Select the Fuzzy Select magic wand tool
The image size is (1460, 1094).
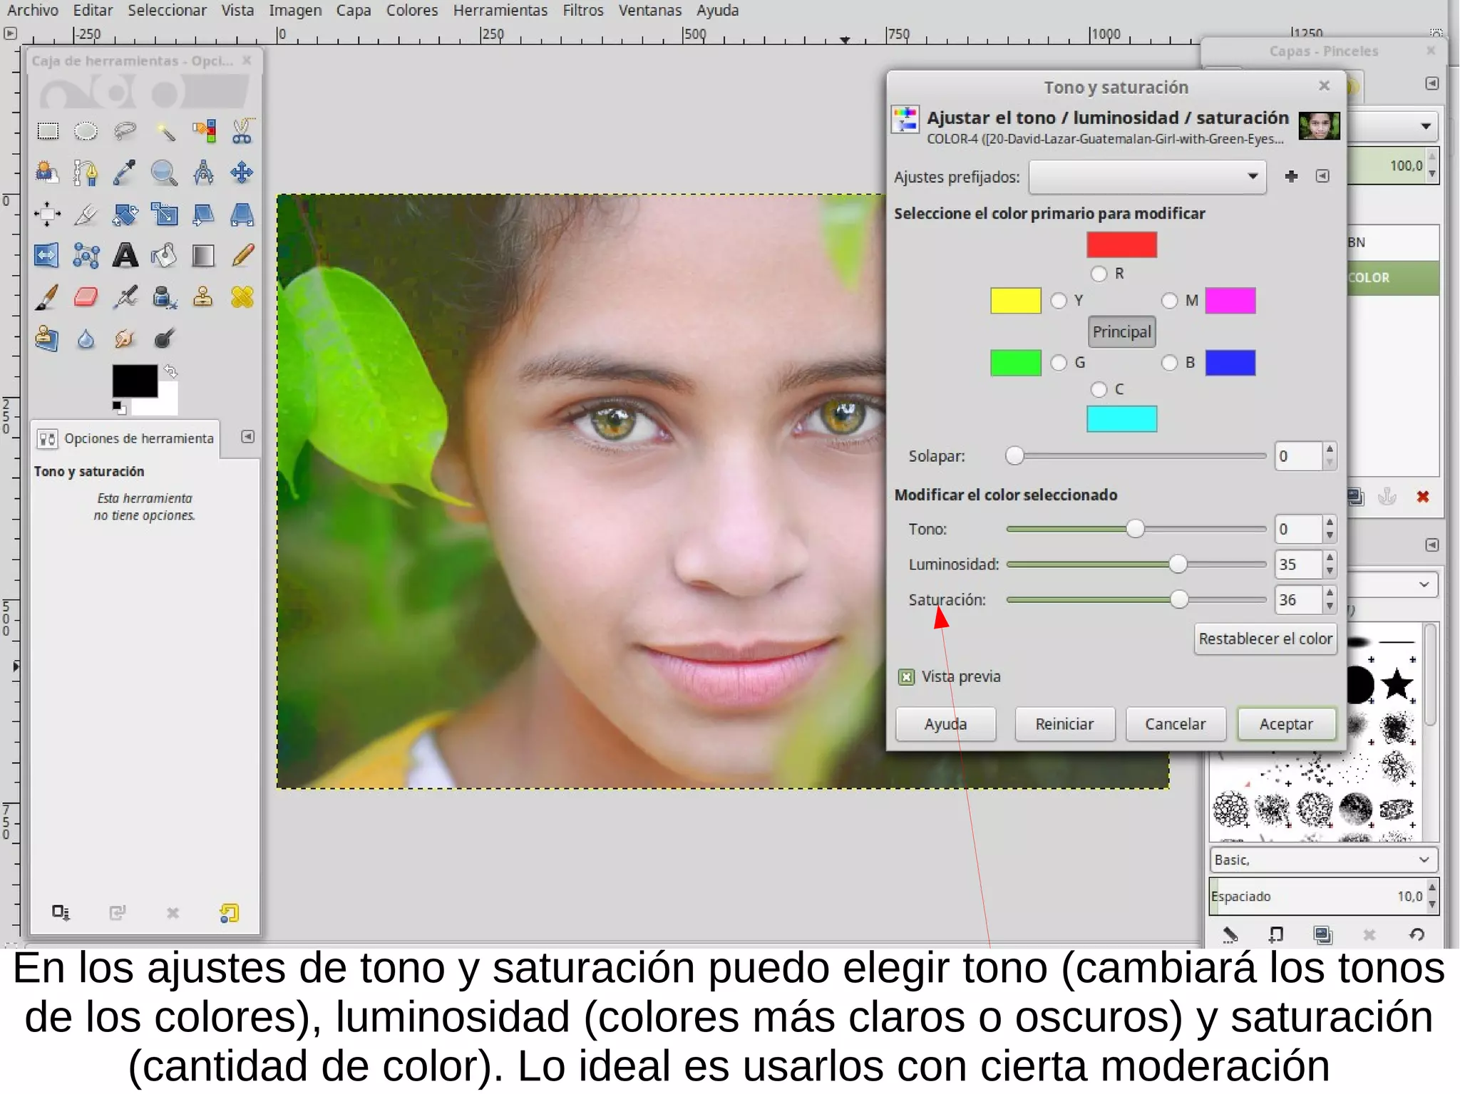click(x=165, y=131)
